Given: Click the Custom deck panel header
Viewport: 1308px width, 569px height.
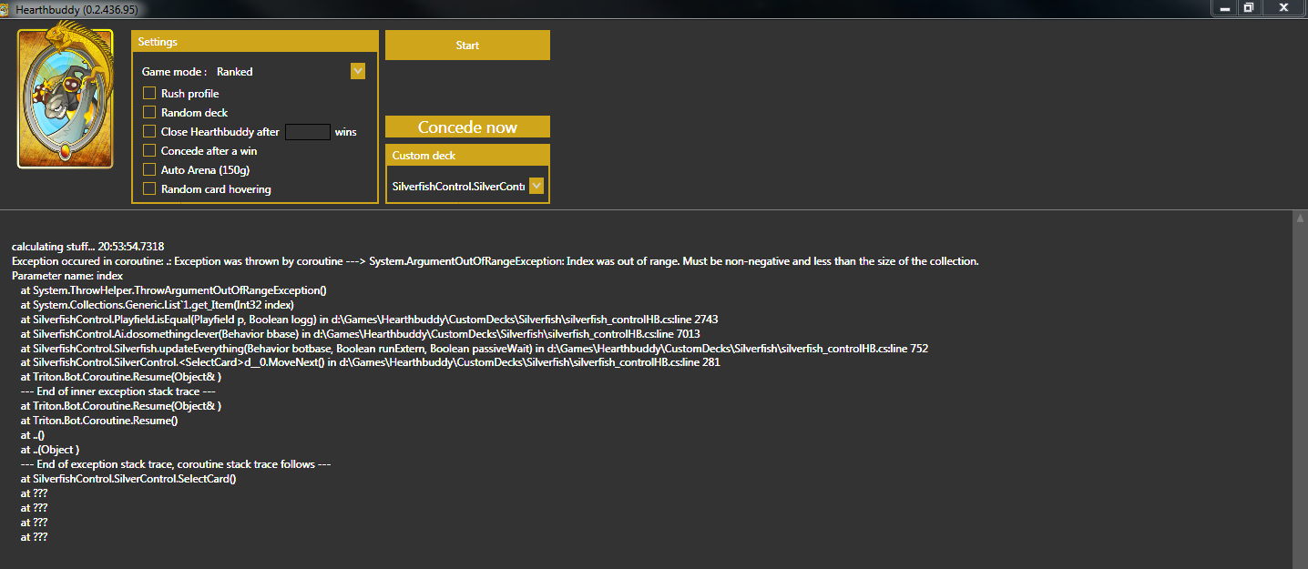Looking at the screenshot, I should pyautogui.click(x=467, y=156).
